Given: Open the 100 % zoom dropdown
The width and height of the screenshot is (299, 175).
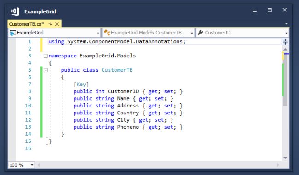Looking at the screenshot, I should click(x=32, y=165).
